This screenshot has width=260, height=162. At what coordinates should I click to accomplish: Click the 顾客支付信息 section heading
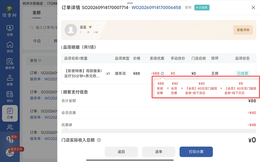(x=75, y=92)
